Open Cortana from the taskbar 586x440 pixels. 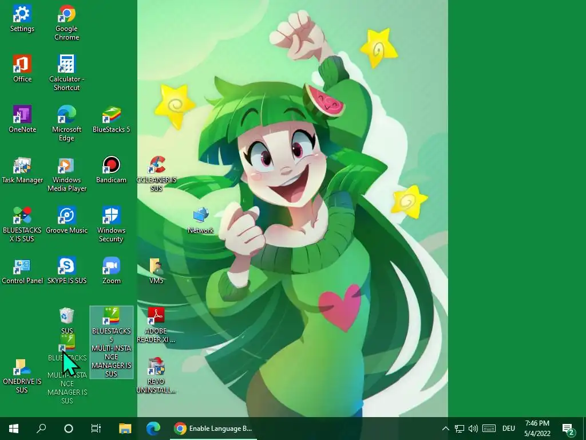(x=69, y=429)
